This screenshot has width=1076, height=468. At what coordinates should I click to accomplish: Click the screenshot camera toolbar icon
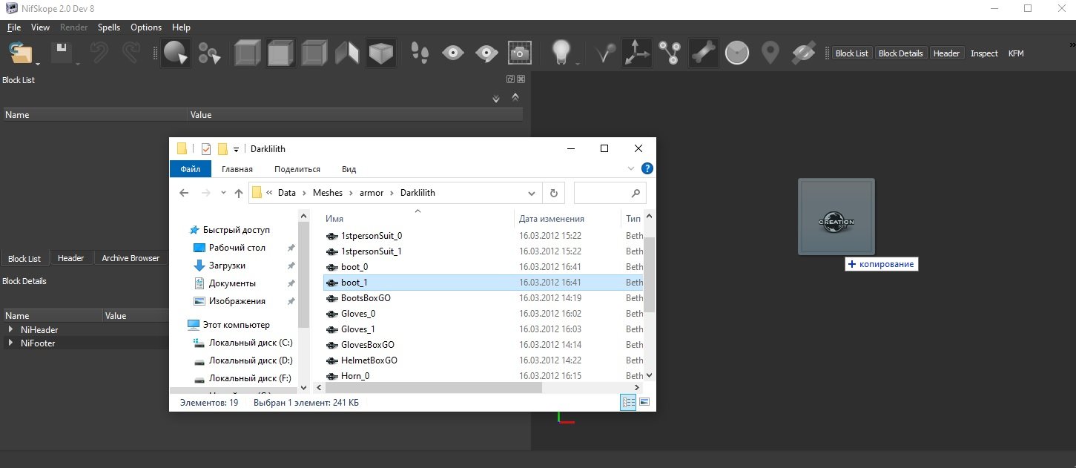coord(519,53)
